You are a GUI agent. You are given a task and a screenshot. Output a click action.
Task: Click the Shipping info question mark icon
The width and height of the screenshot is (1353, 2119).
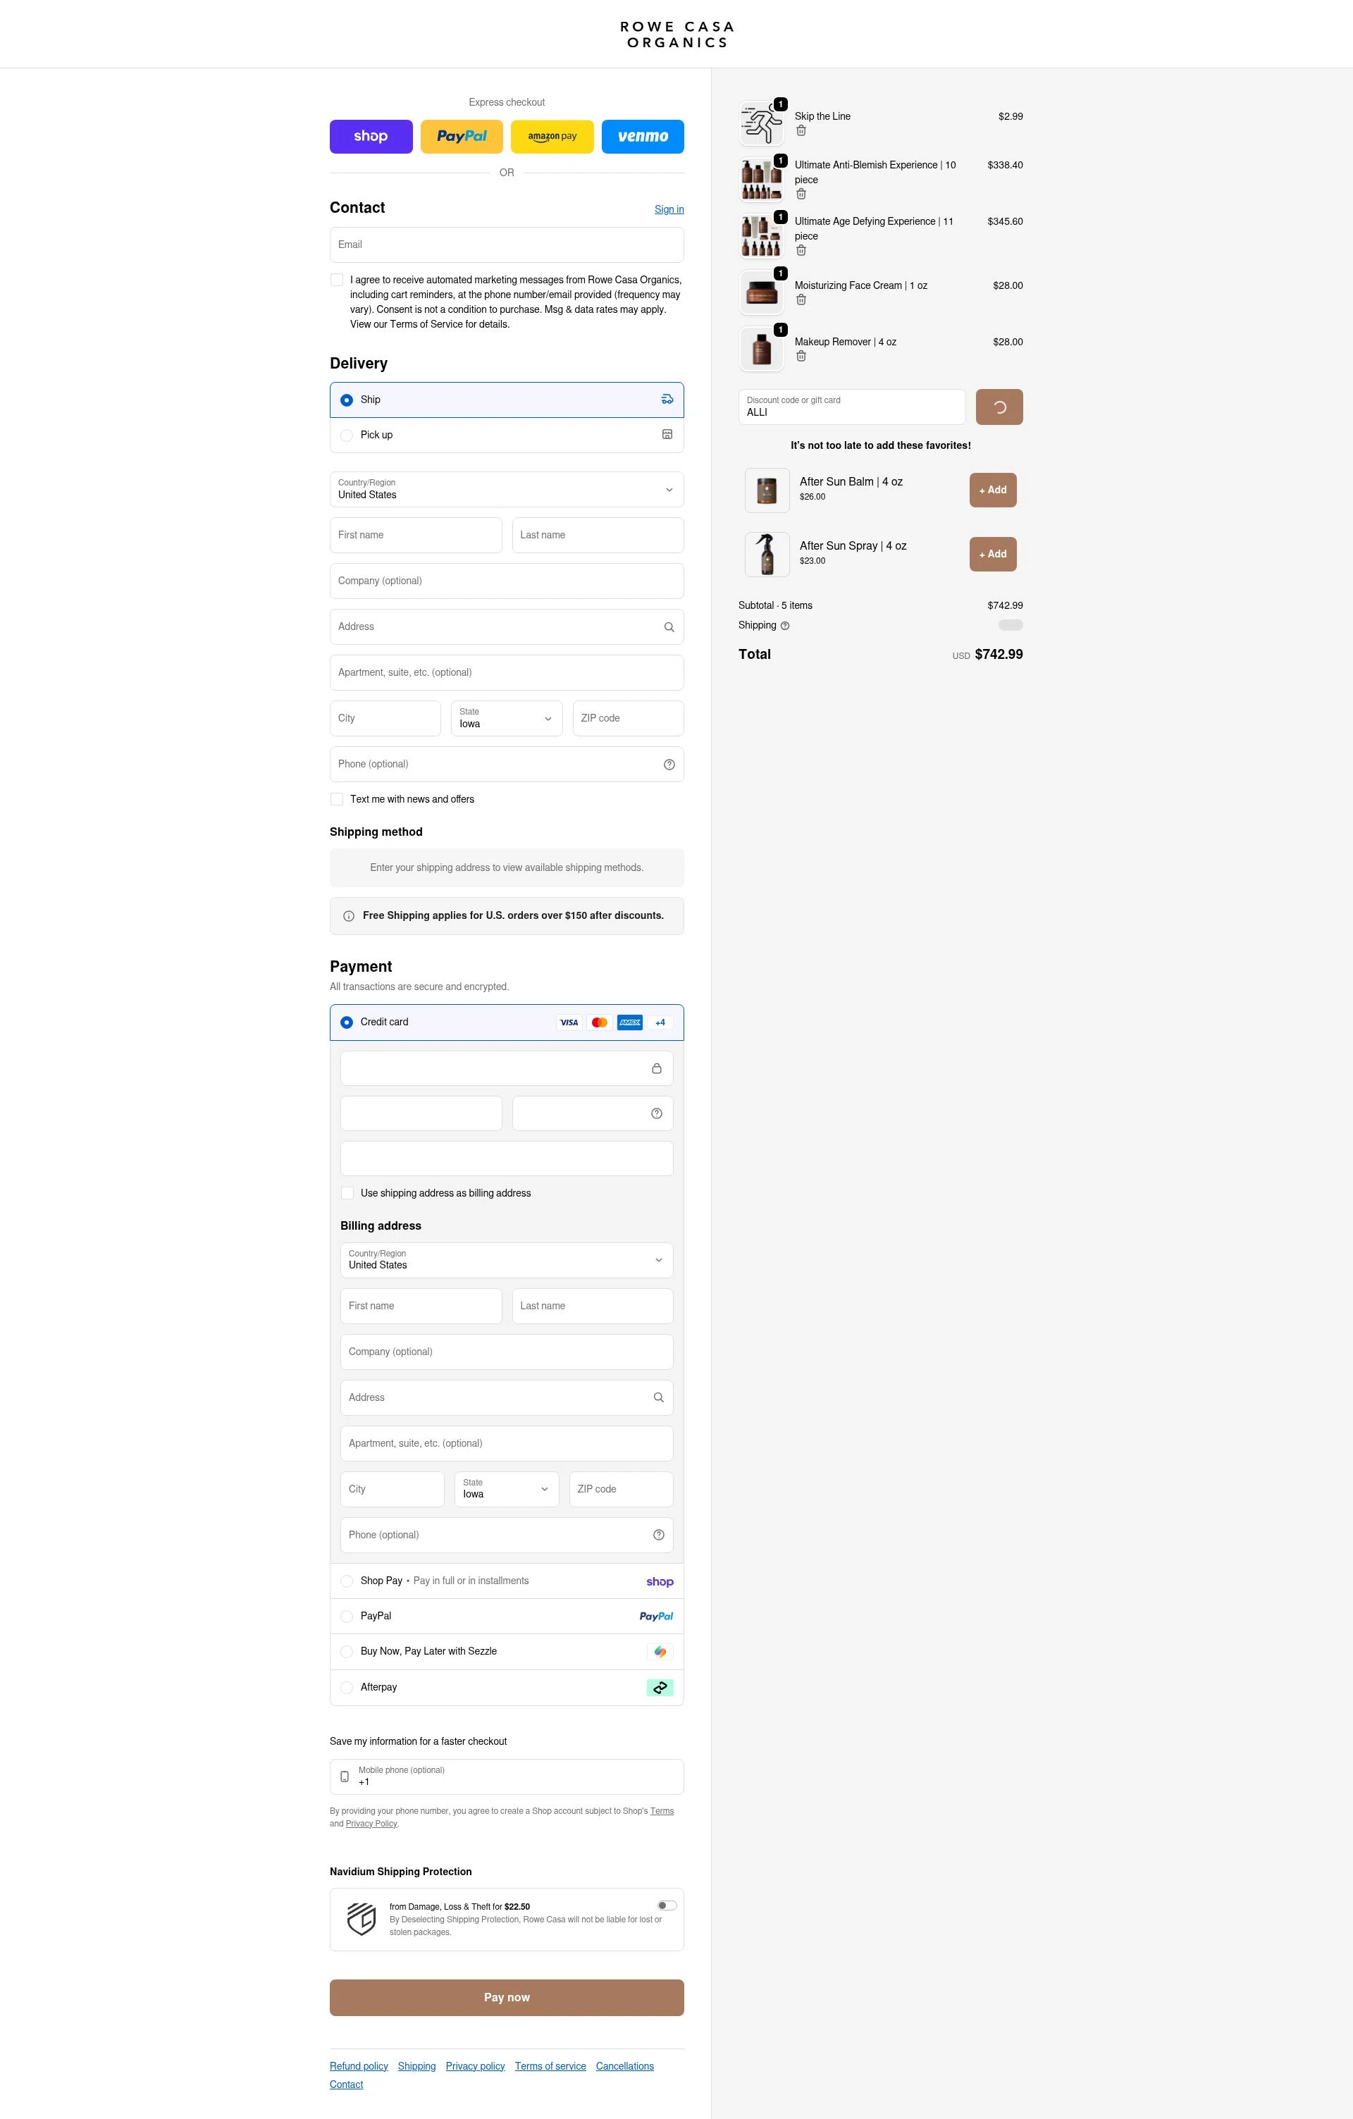(x=785, y=626)
